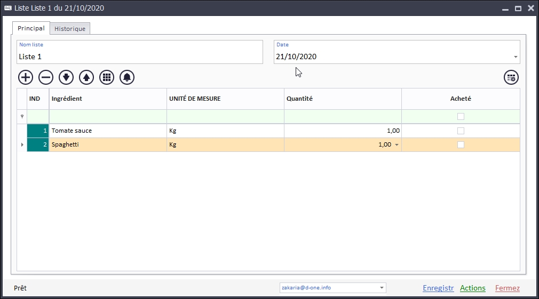The width and height of the screenshot is (539, 299).
Task: Select the Principal tab
Action: tap(31, 28)
